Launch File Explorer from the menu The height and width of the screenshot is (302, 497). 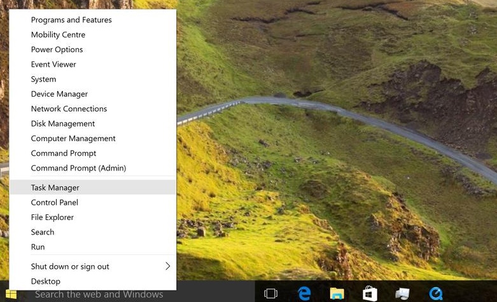(92, 217)
